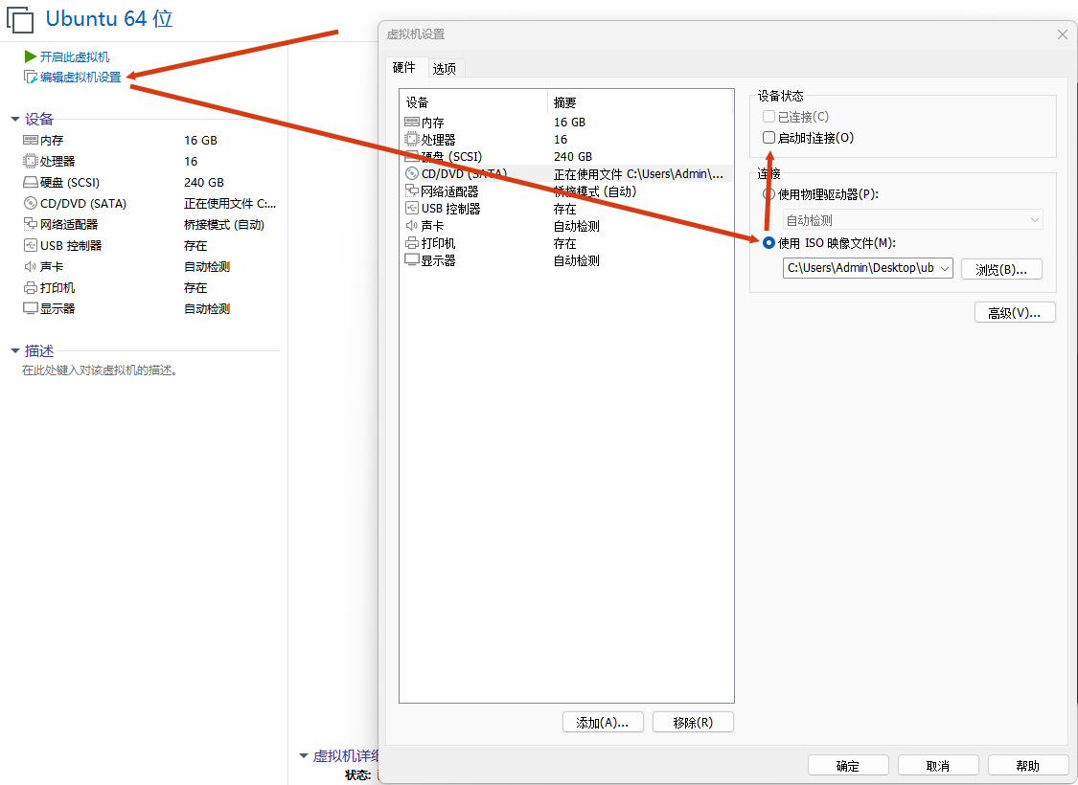Click the 添加(A)... button
The width and height of the screenshot is (1078, 785).
[603, 723]
